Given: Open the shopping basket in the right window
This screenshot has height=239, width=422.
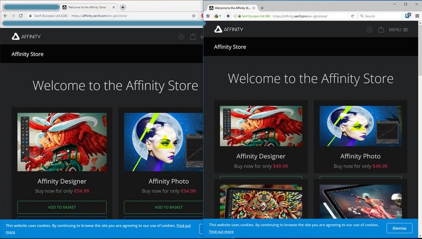Looking at the screenshot, I should coord(381,30).
